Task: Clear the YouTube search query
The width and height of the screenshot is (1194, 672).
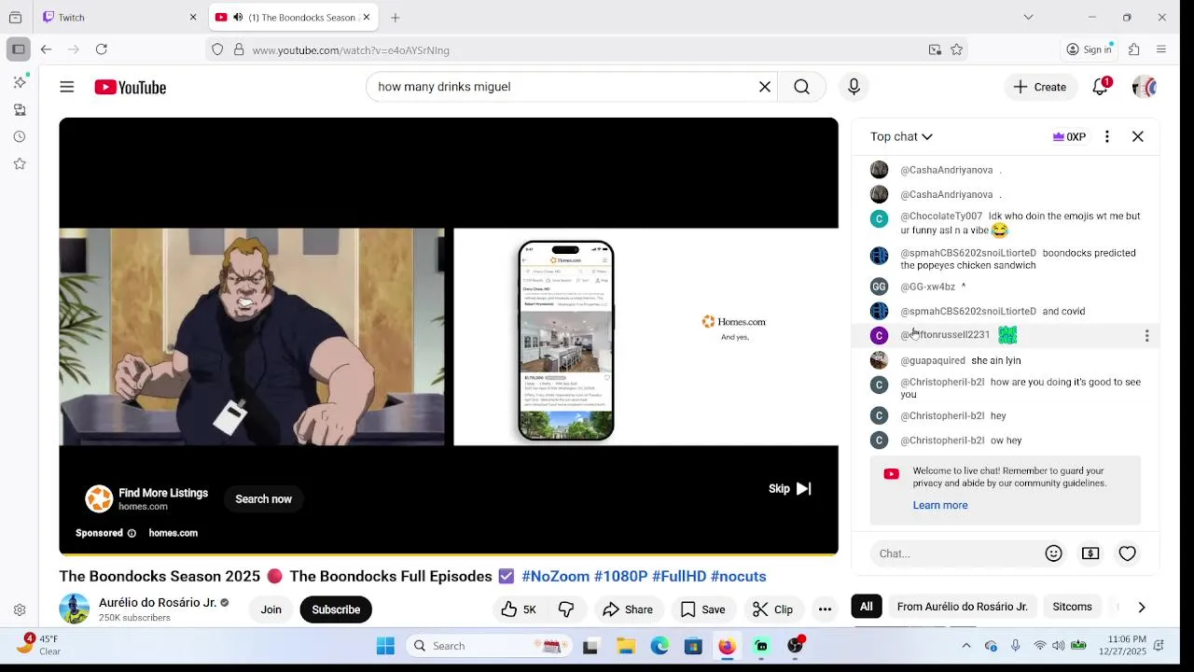Action: point(765,87)
